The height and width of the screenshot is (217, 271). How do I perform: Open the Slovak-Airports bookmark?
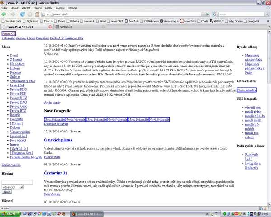[x=11, y=21]
